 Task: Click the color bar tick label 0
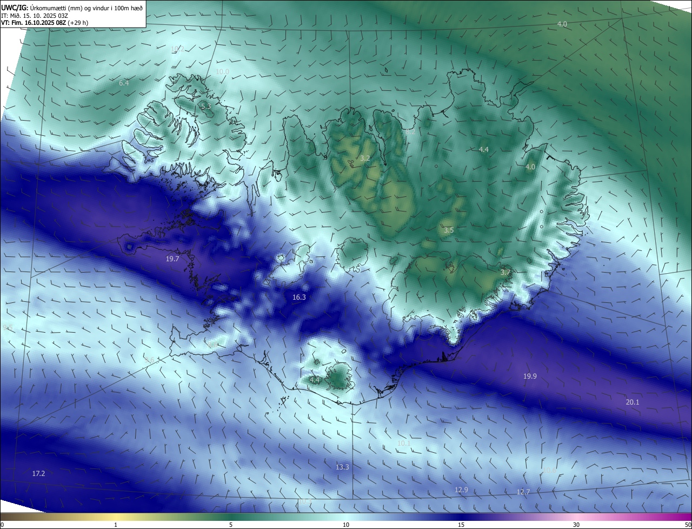(2, 525)
